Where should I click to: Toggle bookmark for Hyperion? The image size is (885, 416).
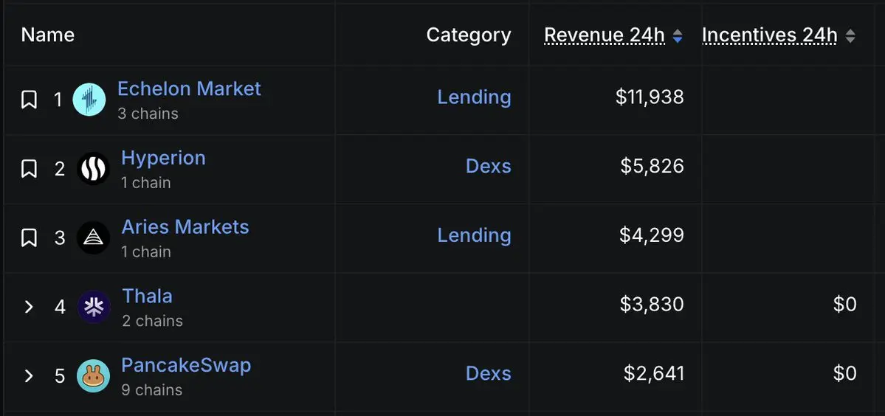coord(29,169)
